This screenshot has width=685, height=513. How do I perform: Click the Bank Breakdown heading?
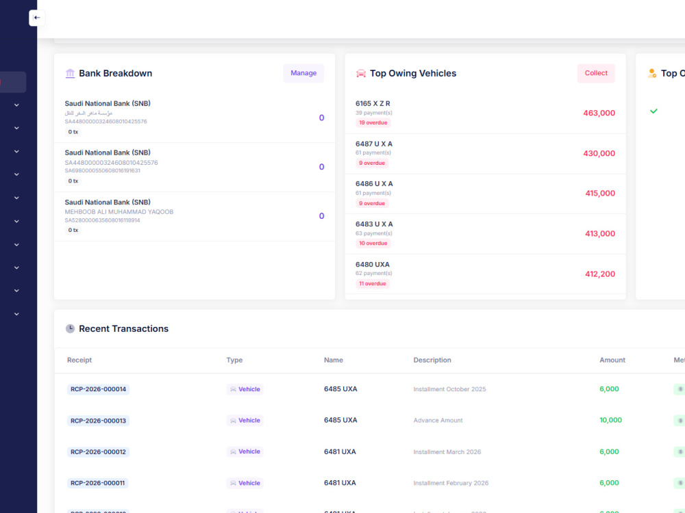(x=115, y=73)
